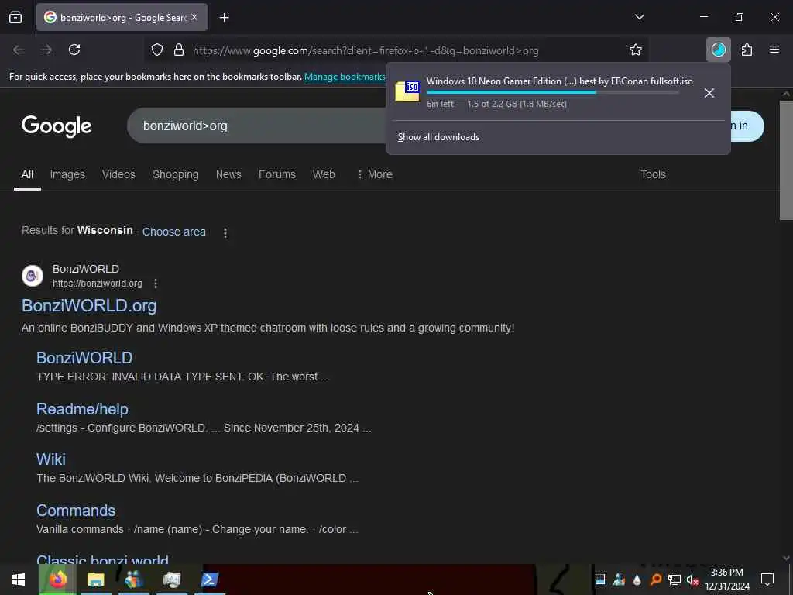Open the PowerShell taskbar icon
This screenshot has width=793, height=595.
[x=210, y=580]
